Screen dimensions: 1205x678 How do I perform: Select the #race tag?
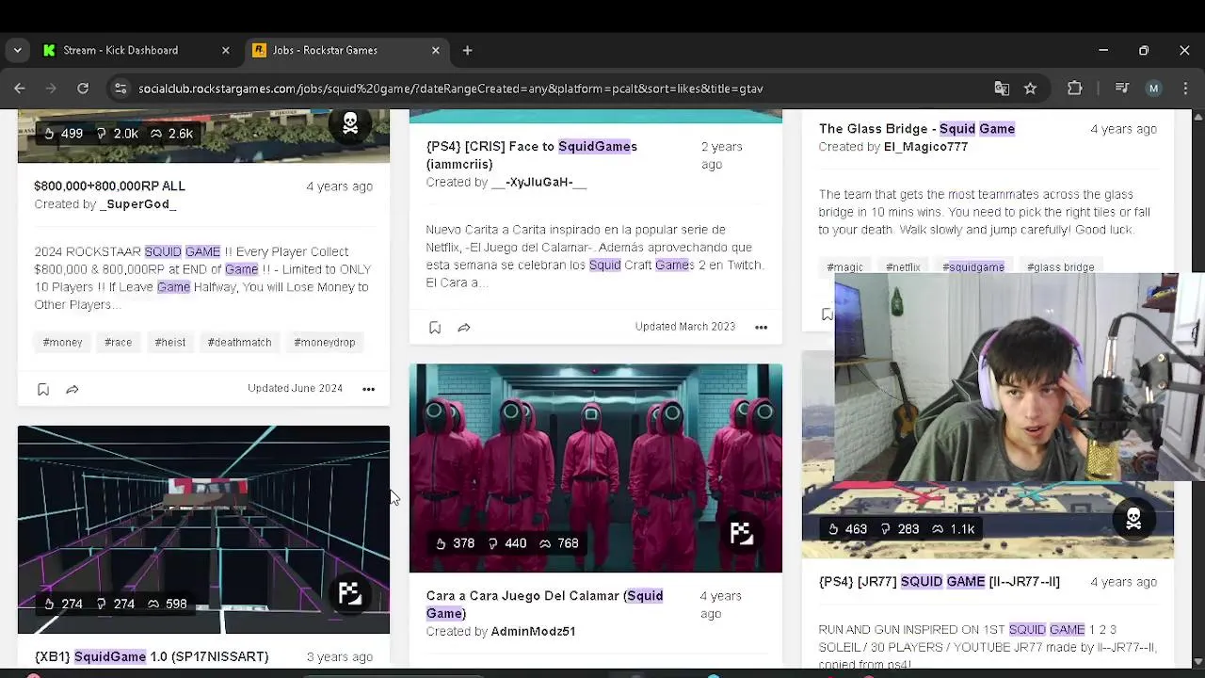(x=118, y=343)
